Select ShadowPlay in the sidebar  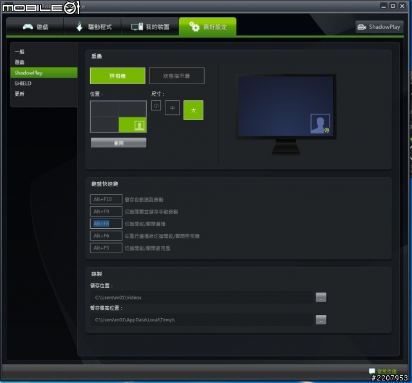pyautogui.click(x=44, y=73)
